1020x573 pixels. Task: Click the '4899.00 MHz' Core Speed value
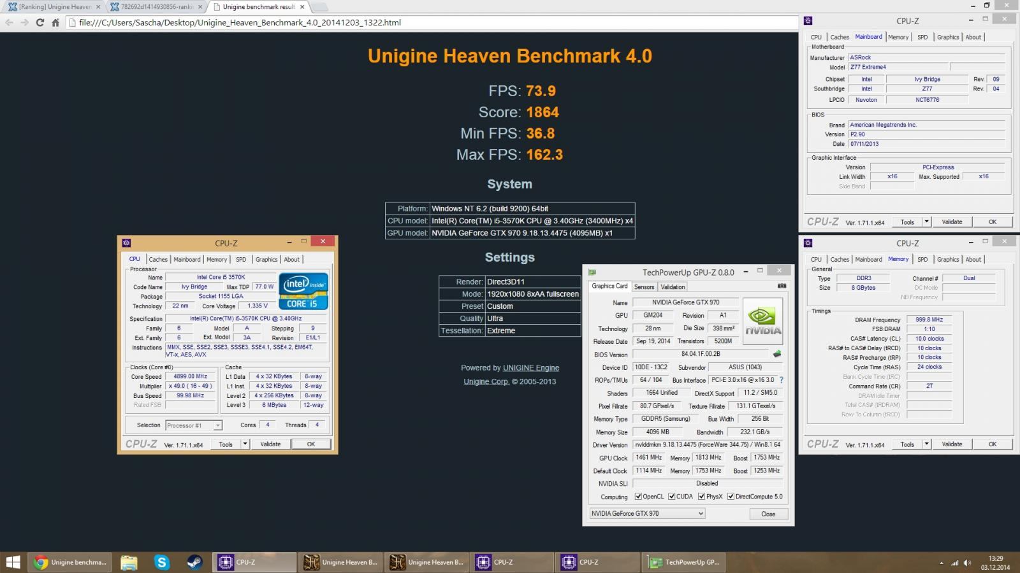point(191,376)
